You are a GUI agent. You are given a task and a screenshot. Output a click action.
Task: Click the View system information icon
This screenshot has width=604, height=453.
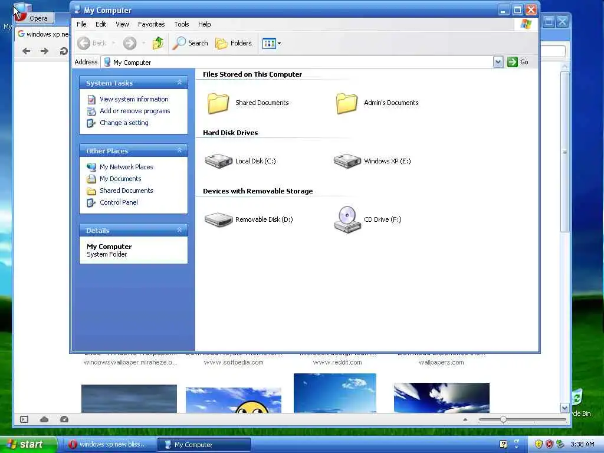click(91, 100)
